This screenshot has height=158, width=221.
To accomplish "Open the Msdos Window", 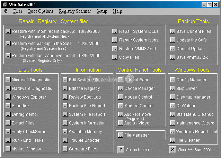I will [8, 149].
